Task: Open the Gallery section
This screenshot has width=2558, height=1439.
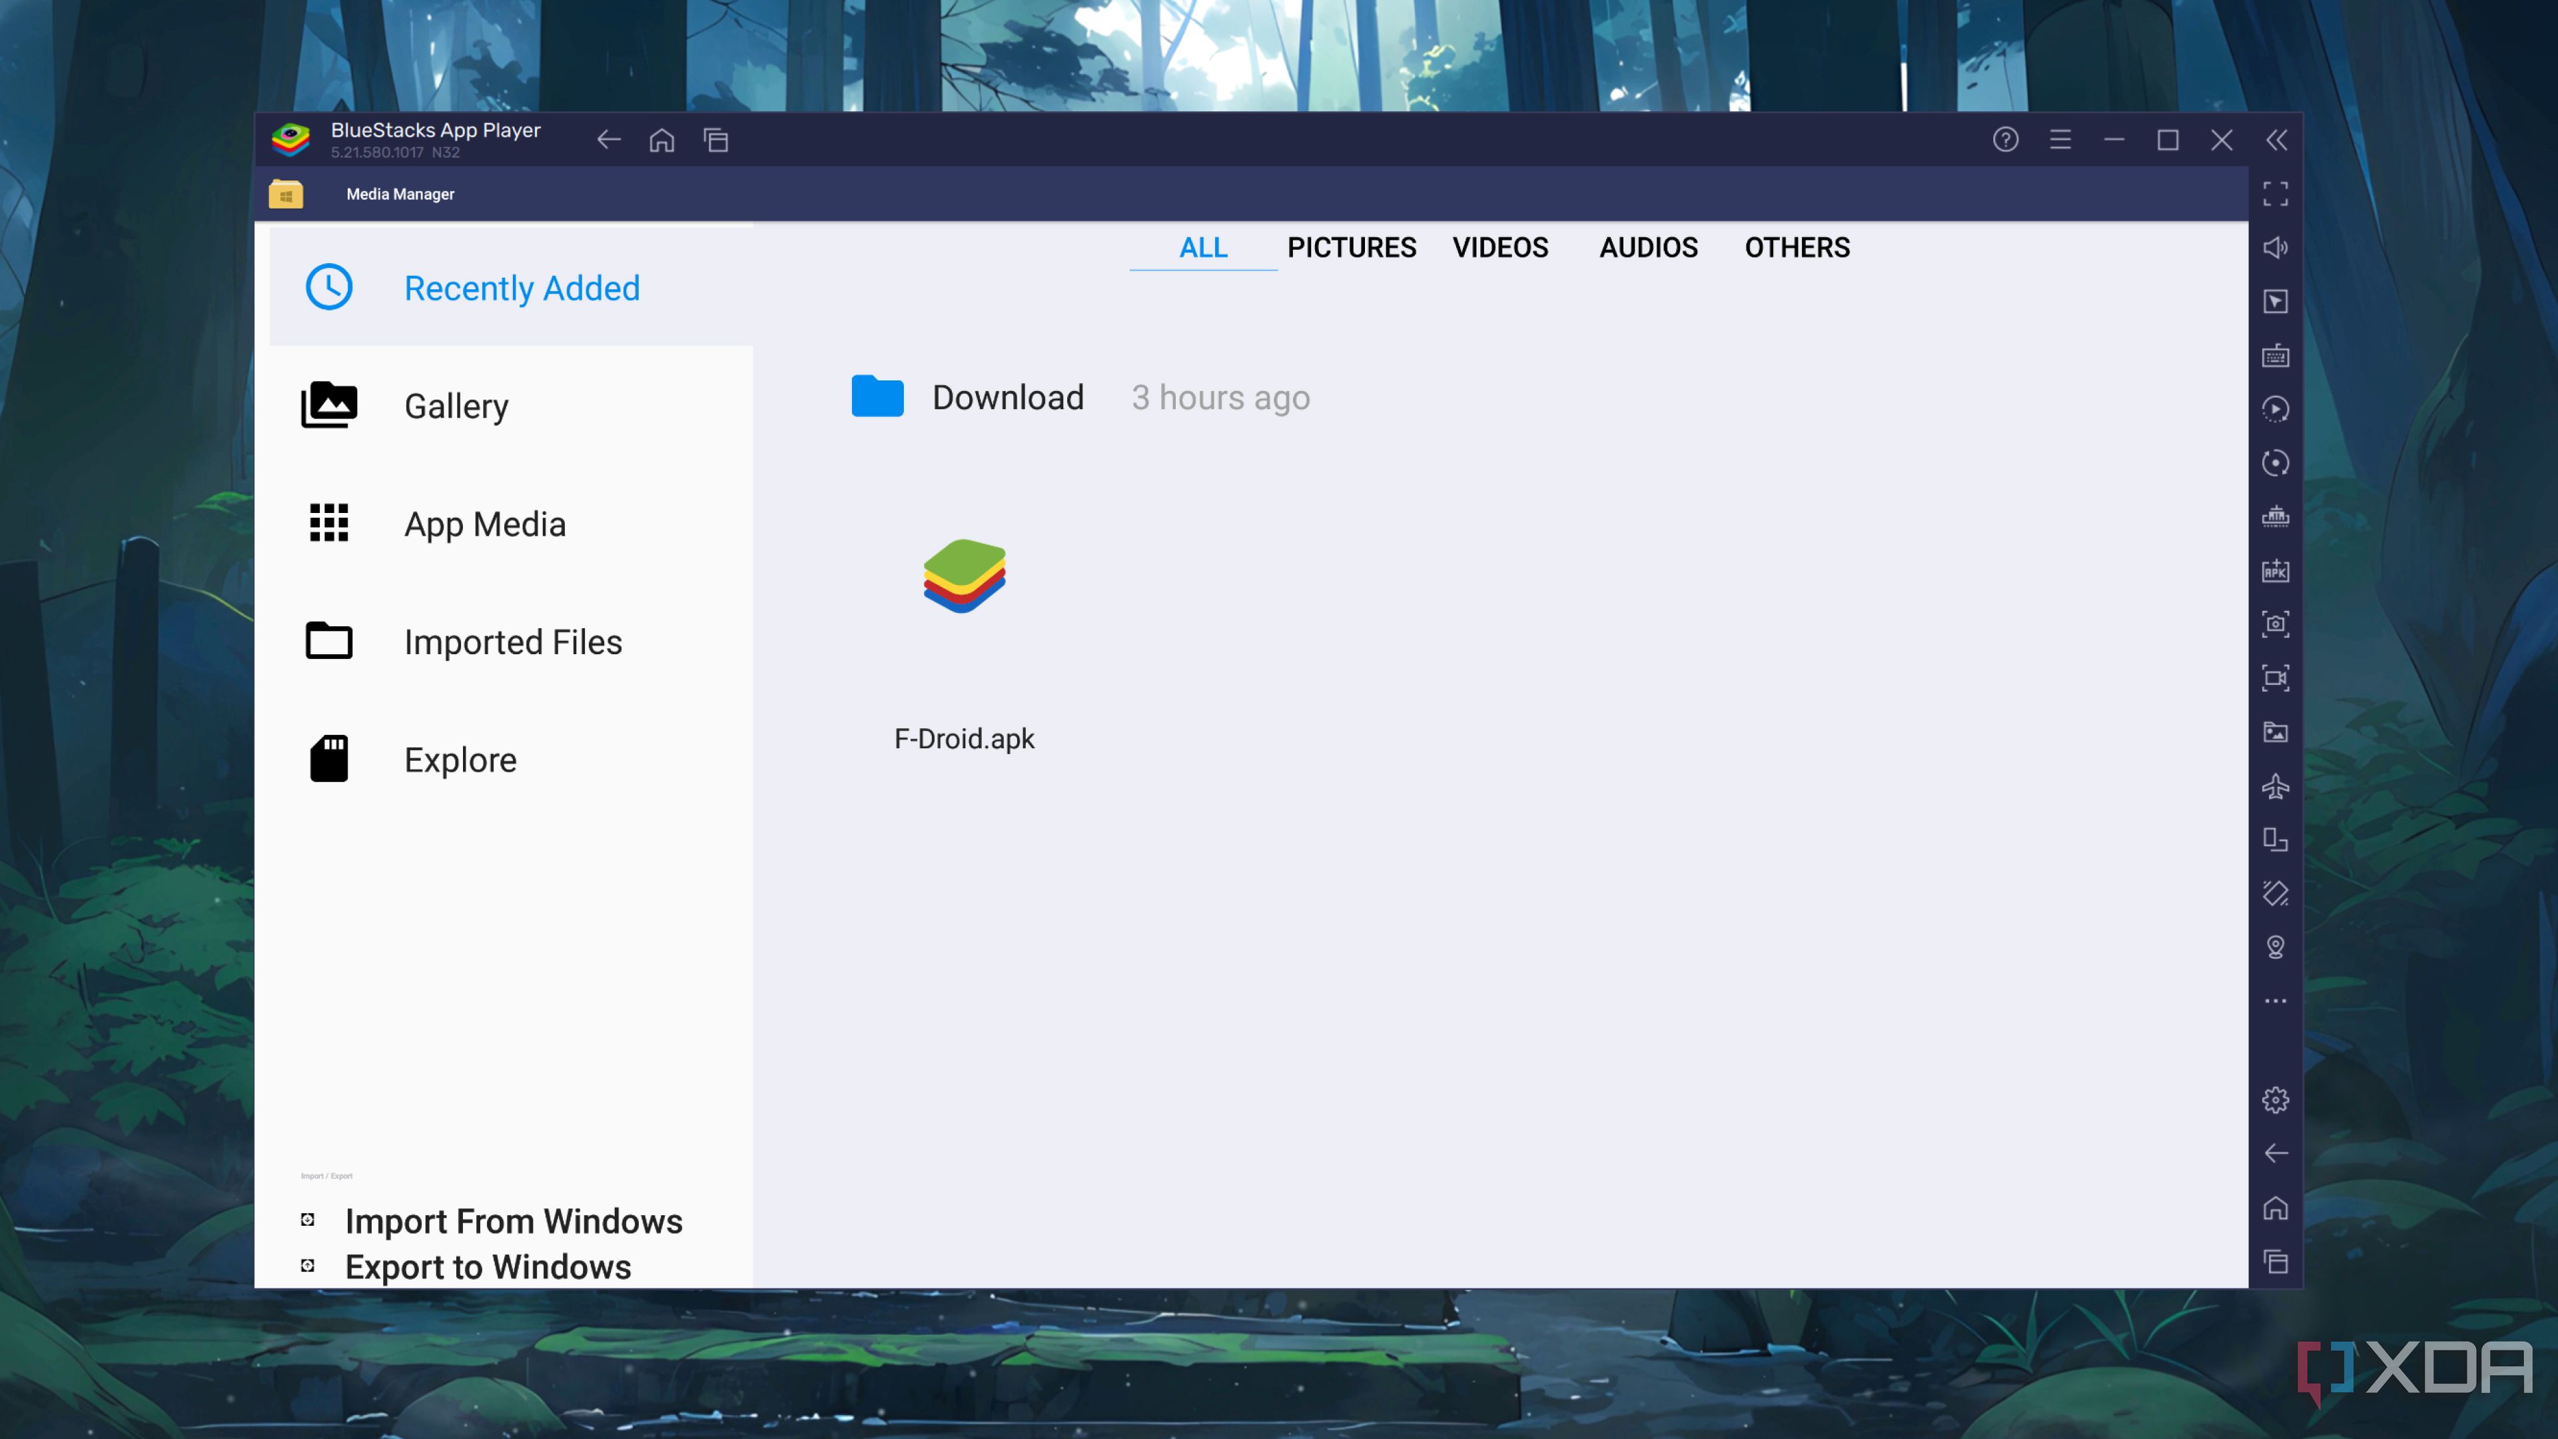Action: (510, 406)
